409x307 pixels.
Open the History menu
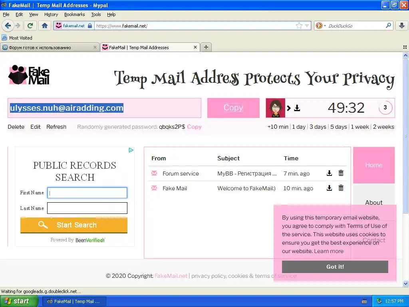[51, 14]
